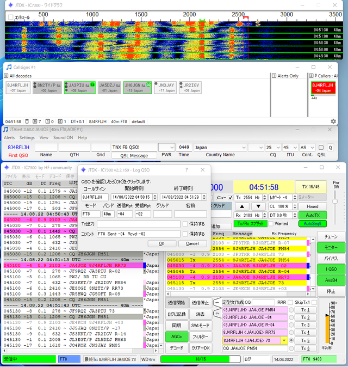Open the PWR dropdown in JTAlert
This screenshot has width=348, height=367.
(166, 147)
